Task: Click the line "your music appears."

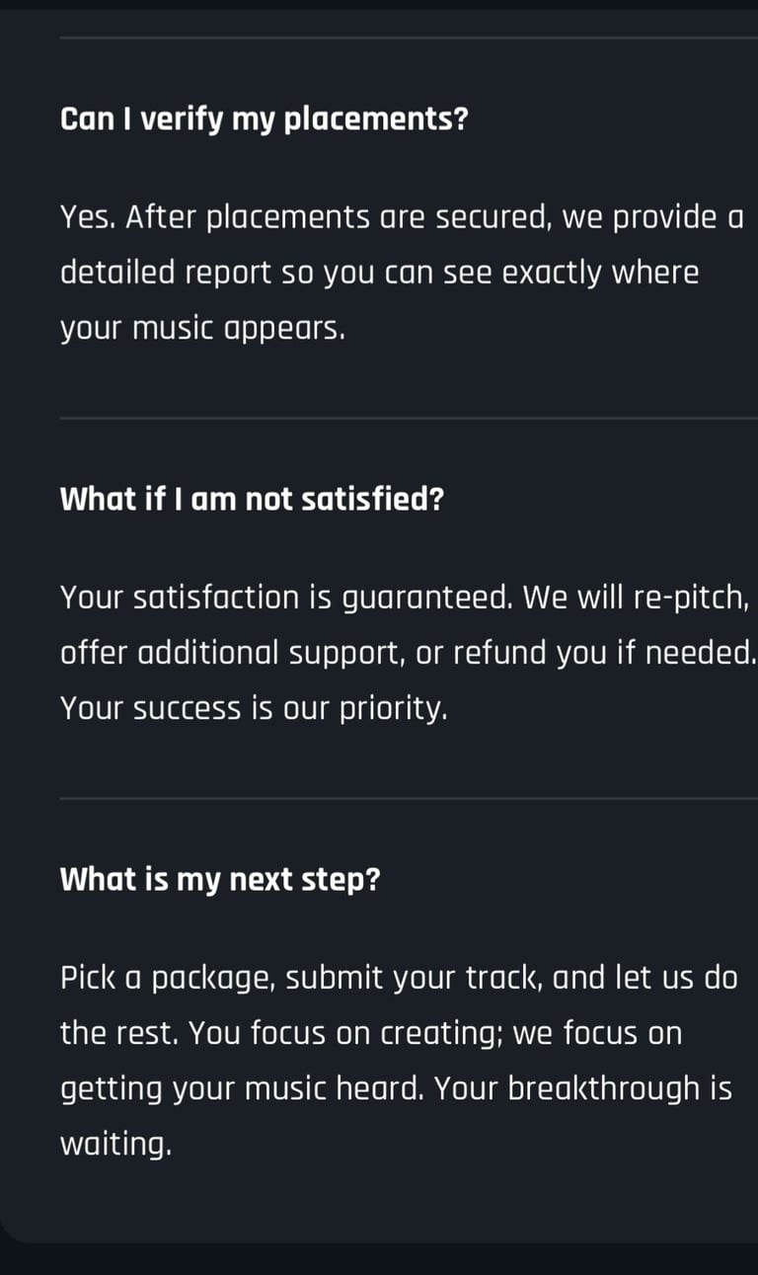Action: 202,328
